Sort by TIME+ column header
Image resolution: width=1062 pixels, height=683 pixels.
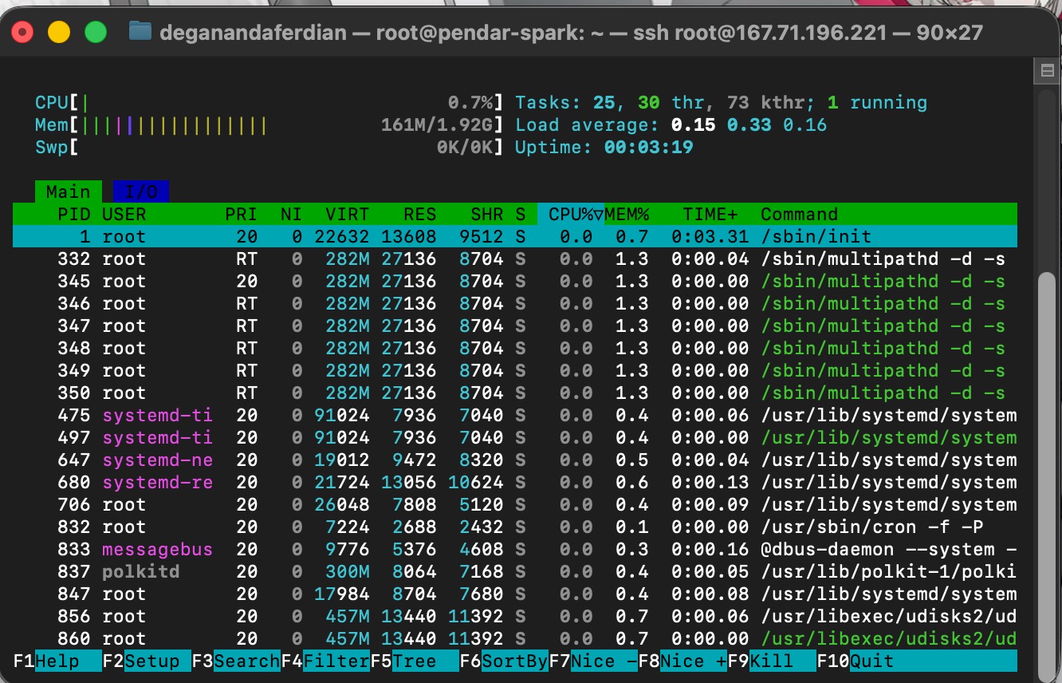click(710, 214)
